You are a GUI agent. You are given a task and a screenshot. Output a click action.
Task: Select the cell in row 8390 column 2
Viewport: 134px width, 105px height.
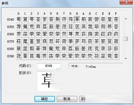(32, 56)
